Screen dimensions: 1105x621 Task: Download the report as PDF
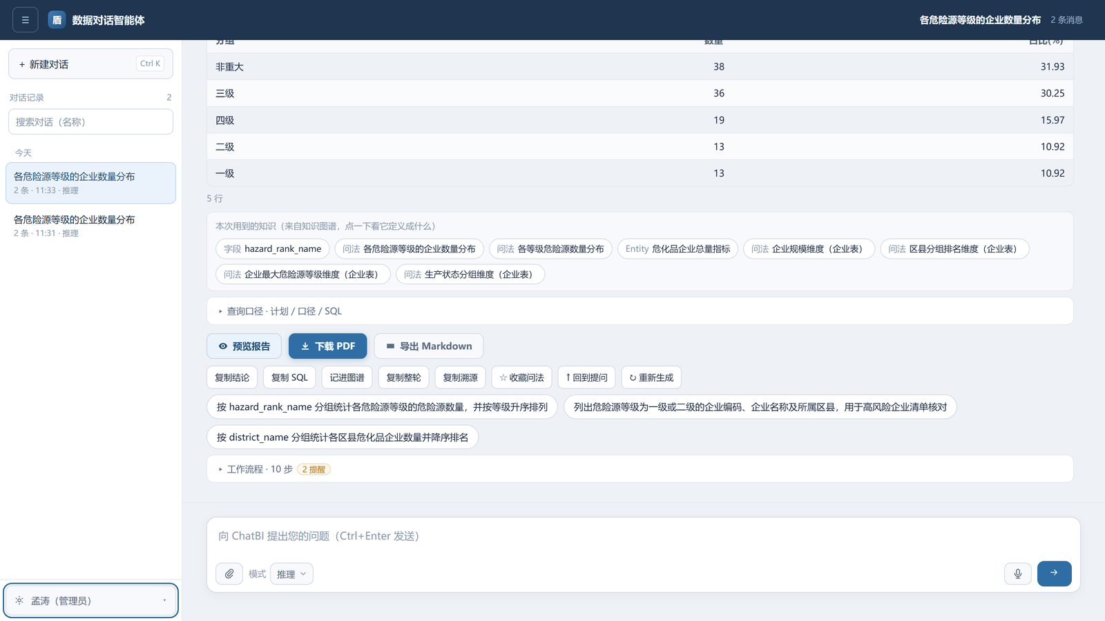(328, 346)
